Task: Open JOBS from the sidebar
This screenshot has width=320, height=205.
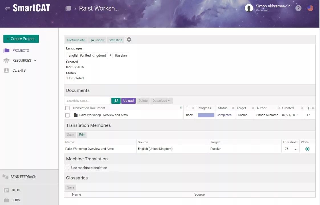Action: tap(16, 200)
